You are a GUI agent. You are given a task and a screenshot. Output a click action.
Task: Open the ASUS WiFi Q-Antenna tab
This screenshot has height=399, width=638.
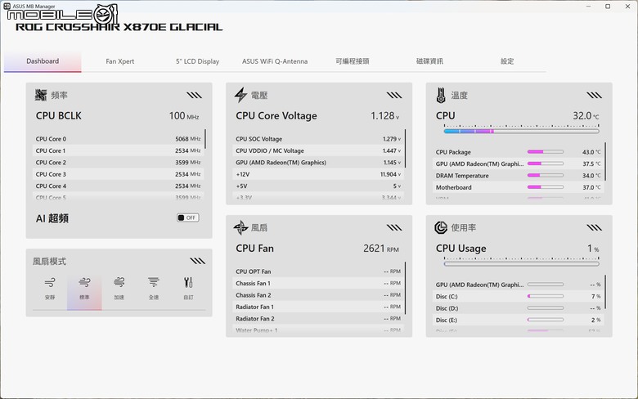click(x=275, y=61)
